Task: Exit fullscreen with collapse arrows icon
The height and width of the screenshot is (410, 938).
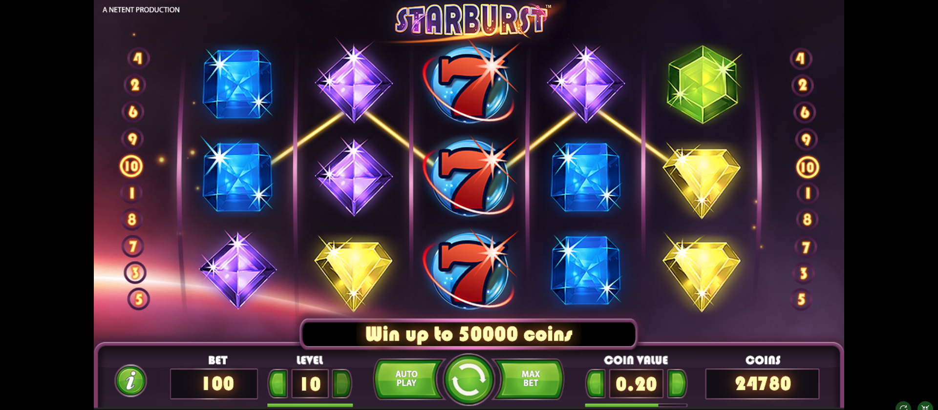Action: click(x=925, y=406)
